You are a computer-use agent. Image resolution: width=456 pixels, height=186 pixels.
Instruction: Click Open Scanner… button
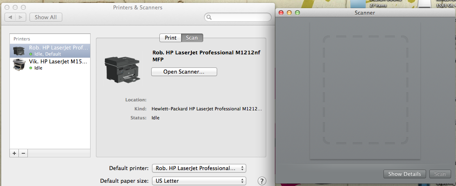tap(184, 72)
